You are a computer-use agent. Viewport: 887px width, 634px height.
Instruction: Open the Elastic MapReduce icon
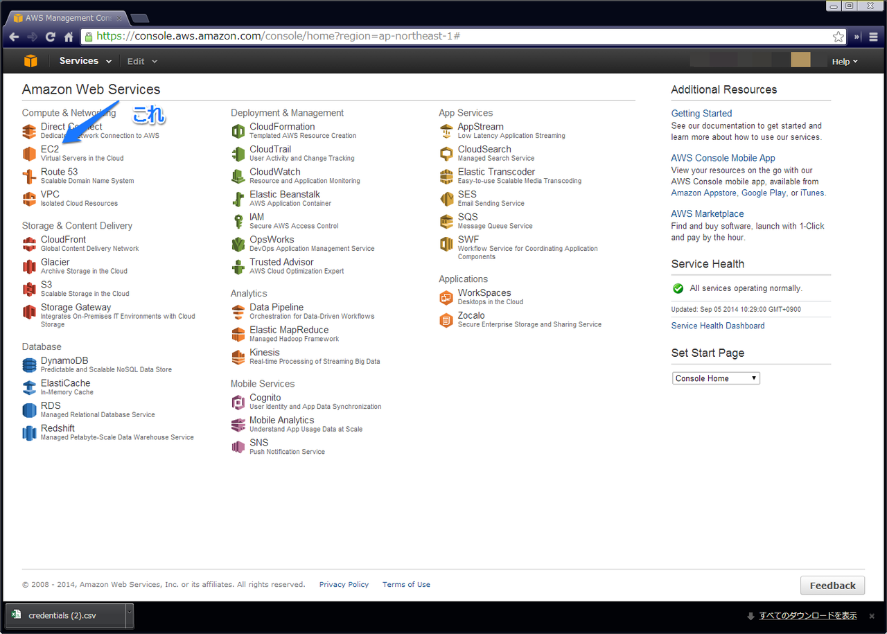point(238,335)
